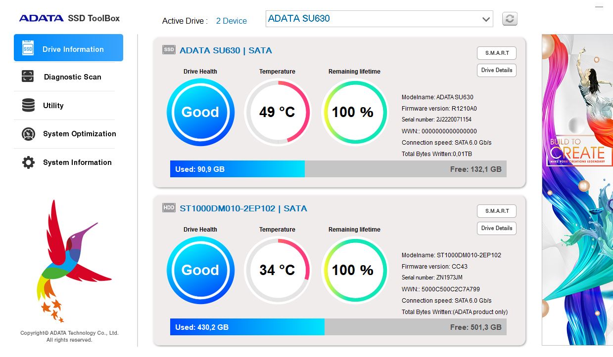613x357 pixels.
Task: Click ADATA SU630 100 % lifetime gauge
Action: pyautogui.click(x=354, y=112)
